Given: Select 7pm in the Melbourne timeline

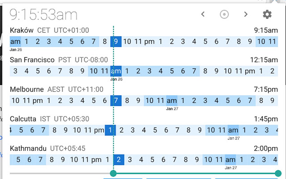Looking at the screenshot, I should pyautogui.click(x=116, y=100).
